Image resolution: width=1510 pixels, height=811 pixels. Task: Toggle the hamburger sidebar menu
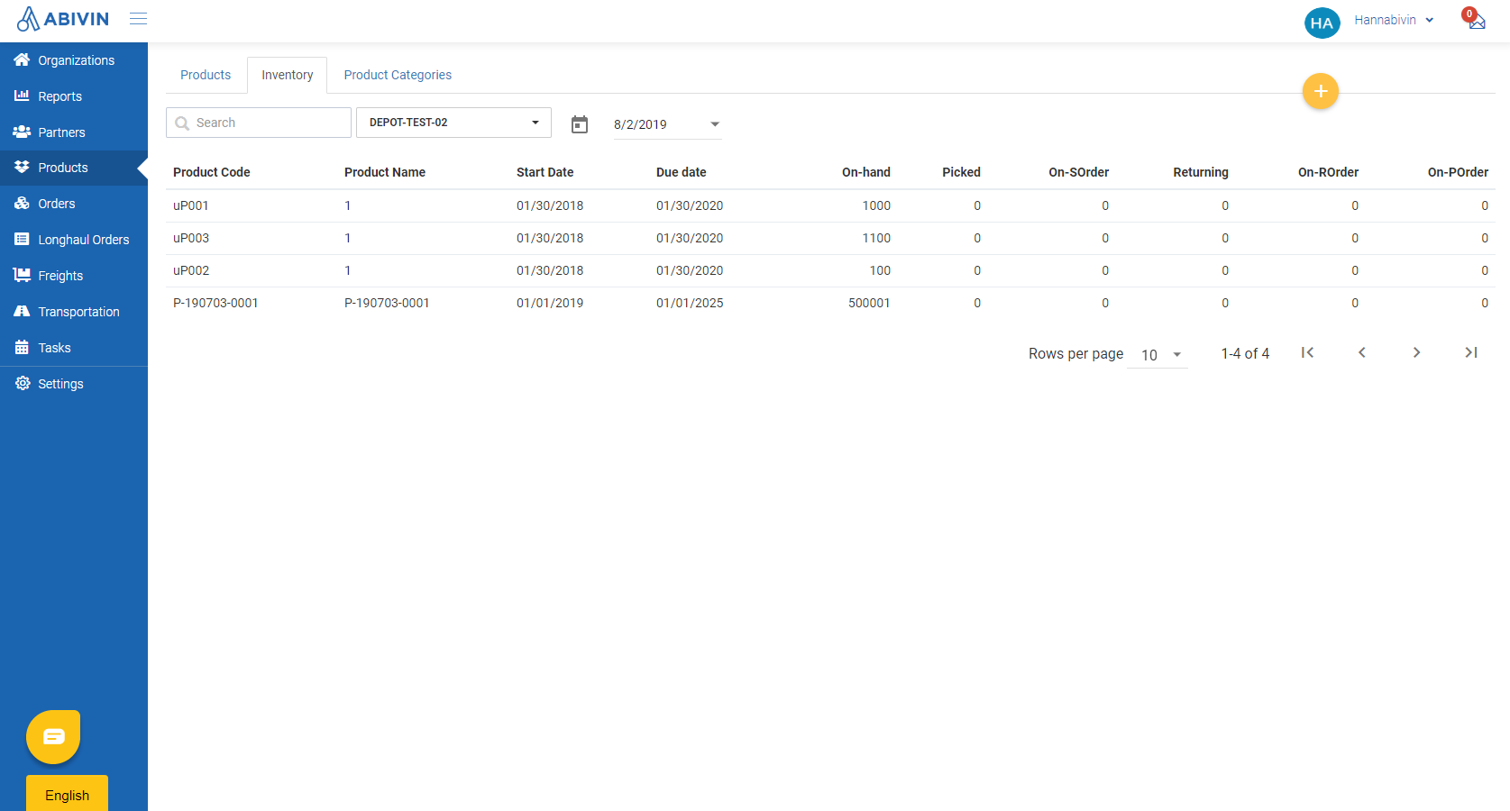138,19
